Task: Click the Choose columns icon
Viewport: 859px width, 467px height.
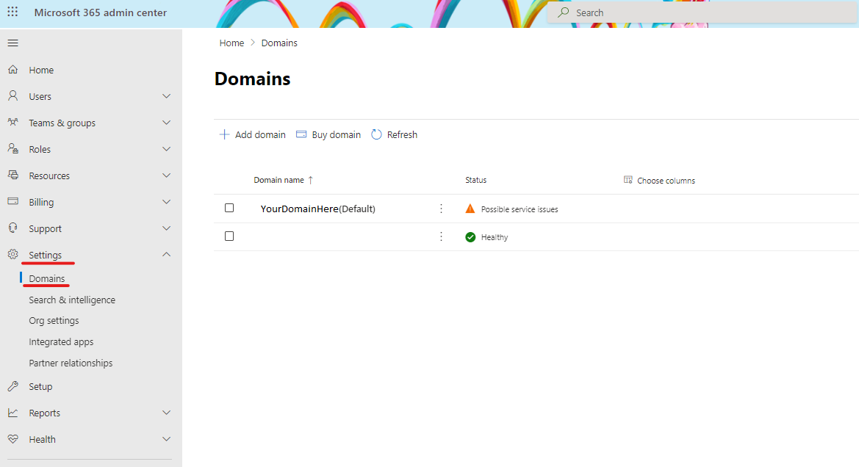Action: pos(628,180)
